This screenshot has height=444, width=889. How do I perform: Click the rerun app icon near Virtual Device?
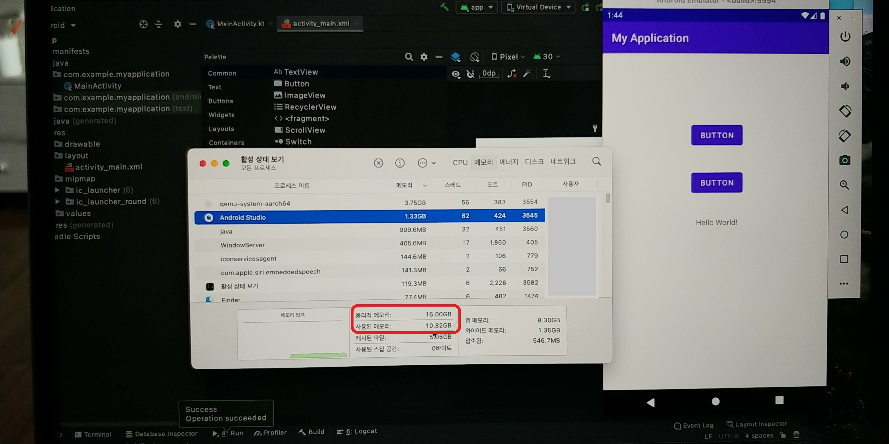585,7
